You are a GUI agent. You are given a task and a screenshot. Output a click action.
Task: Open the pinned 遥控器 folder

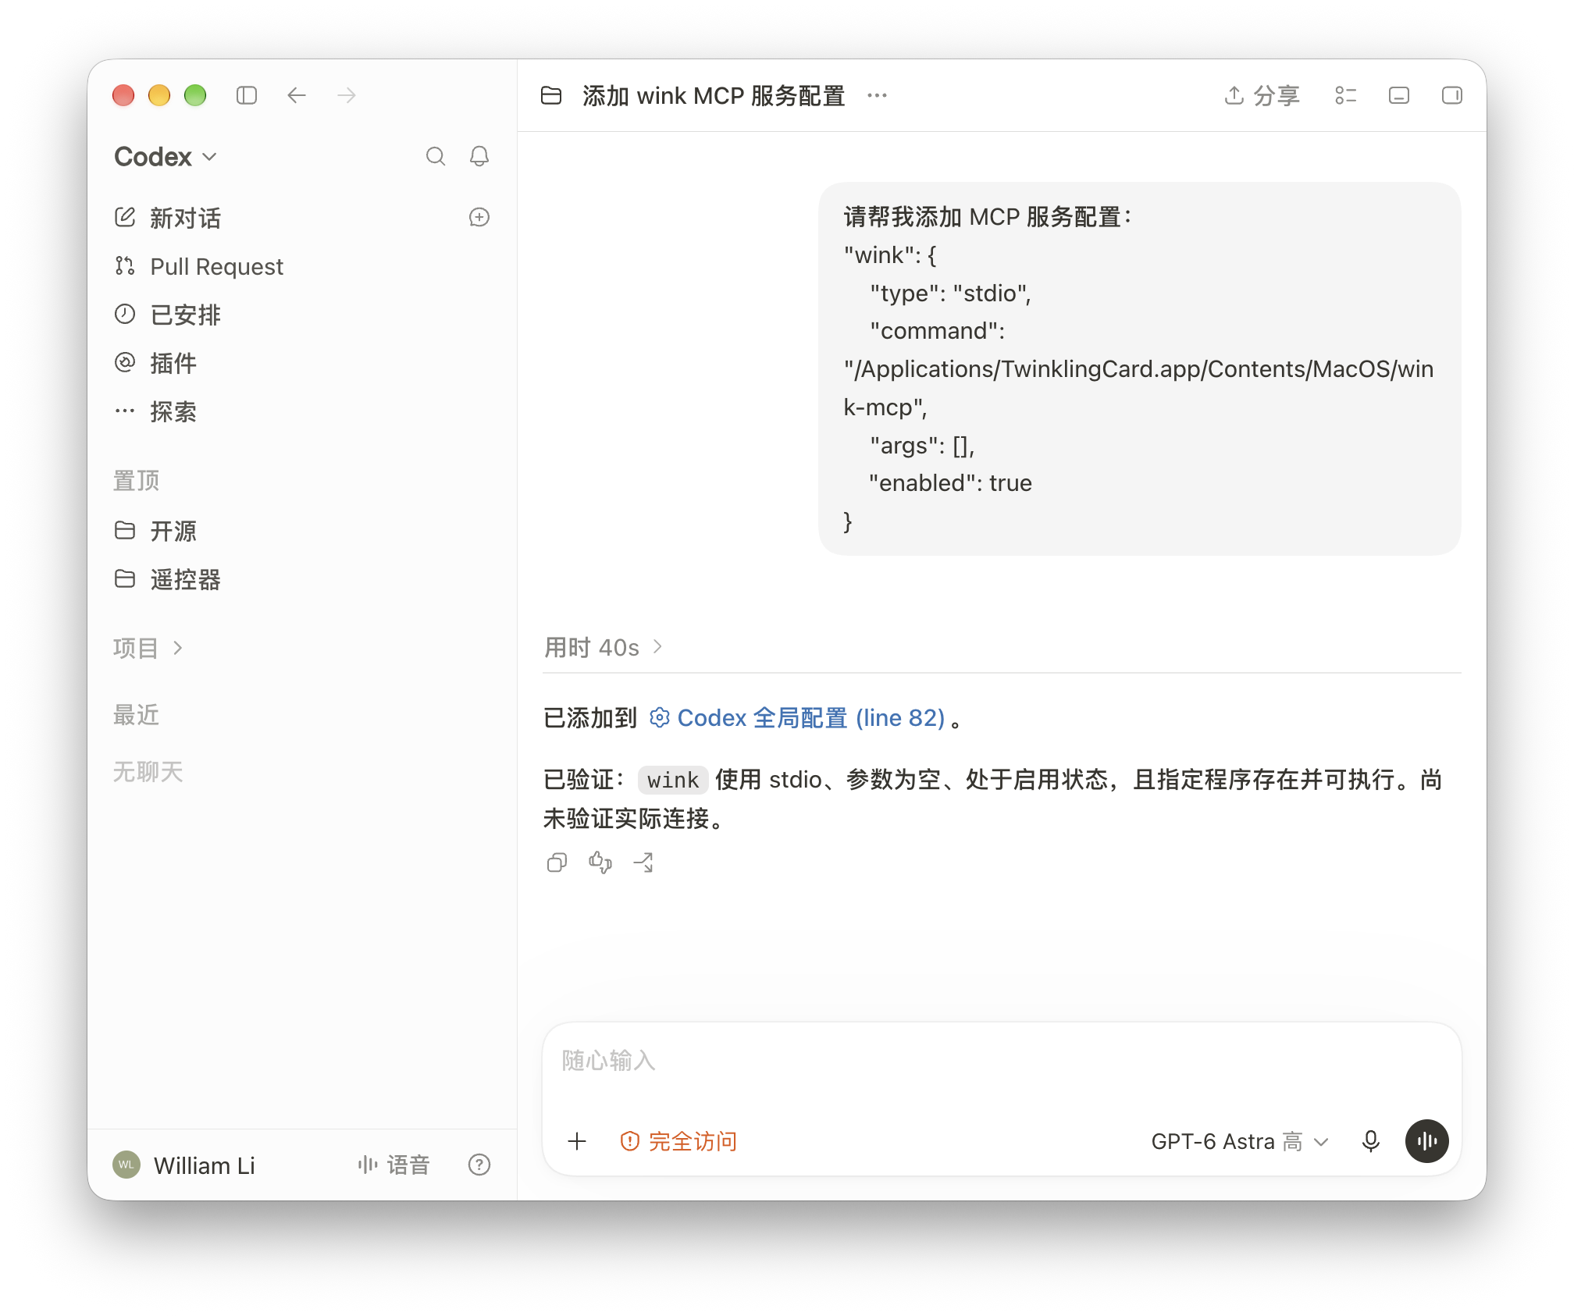168,579
